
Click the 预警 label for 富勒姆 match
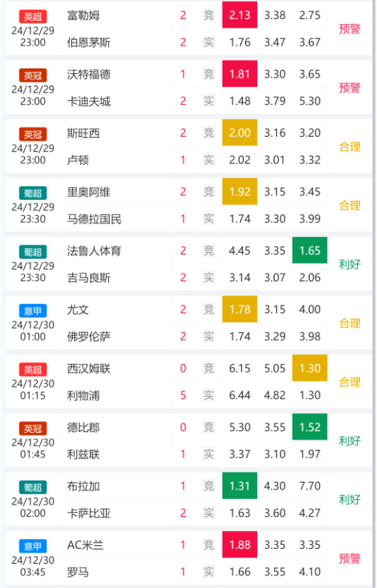point(350,28)
